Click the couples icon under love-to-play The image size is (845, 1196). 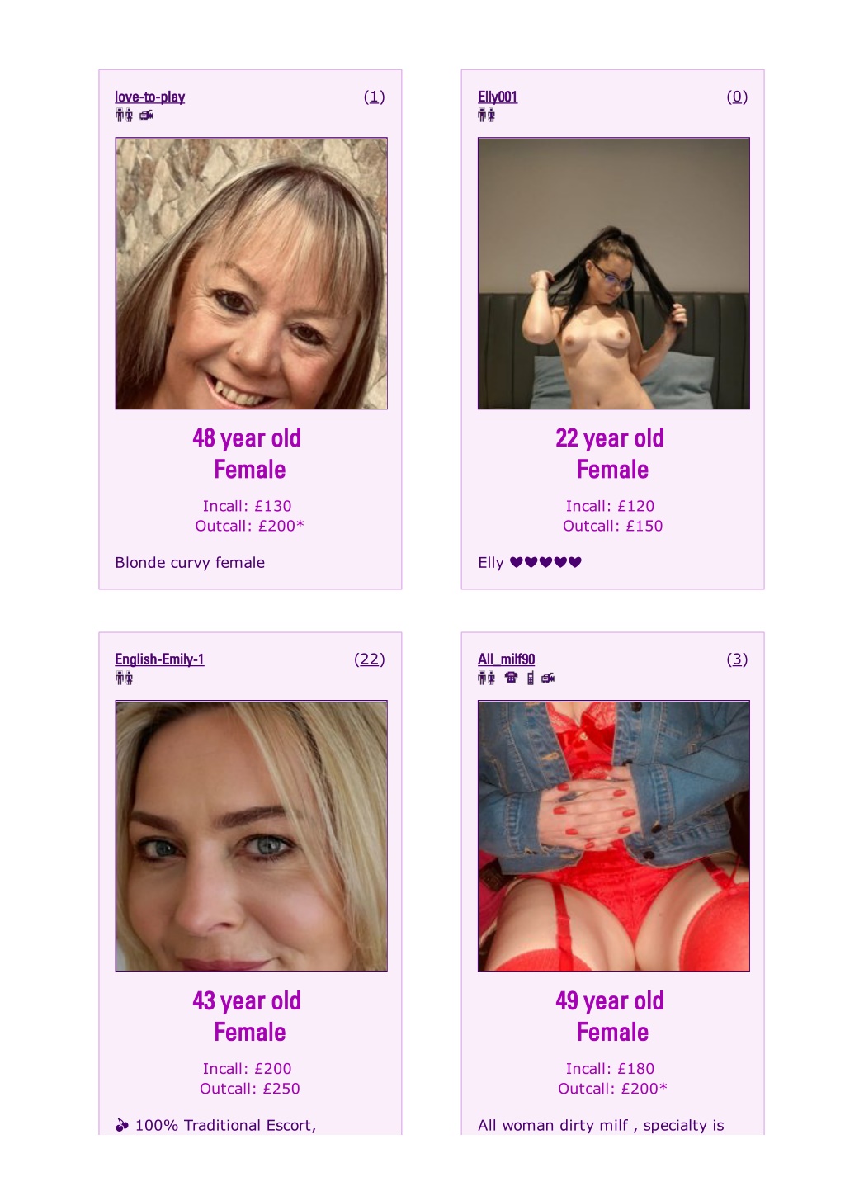coord(124,116)
